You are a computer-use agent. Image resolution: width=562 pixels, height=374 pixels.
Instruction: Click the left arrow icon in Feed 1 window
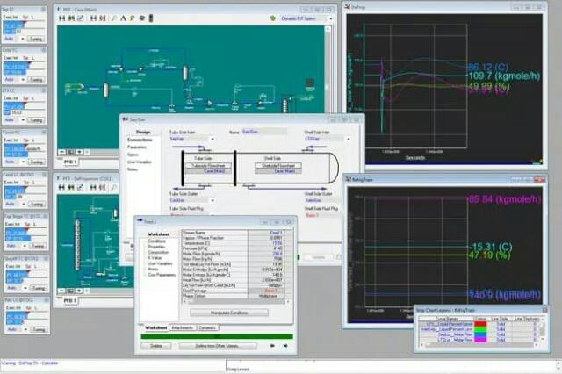(x=271, y=346)
